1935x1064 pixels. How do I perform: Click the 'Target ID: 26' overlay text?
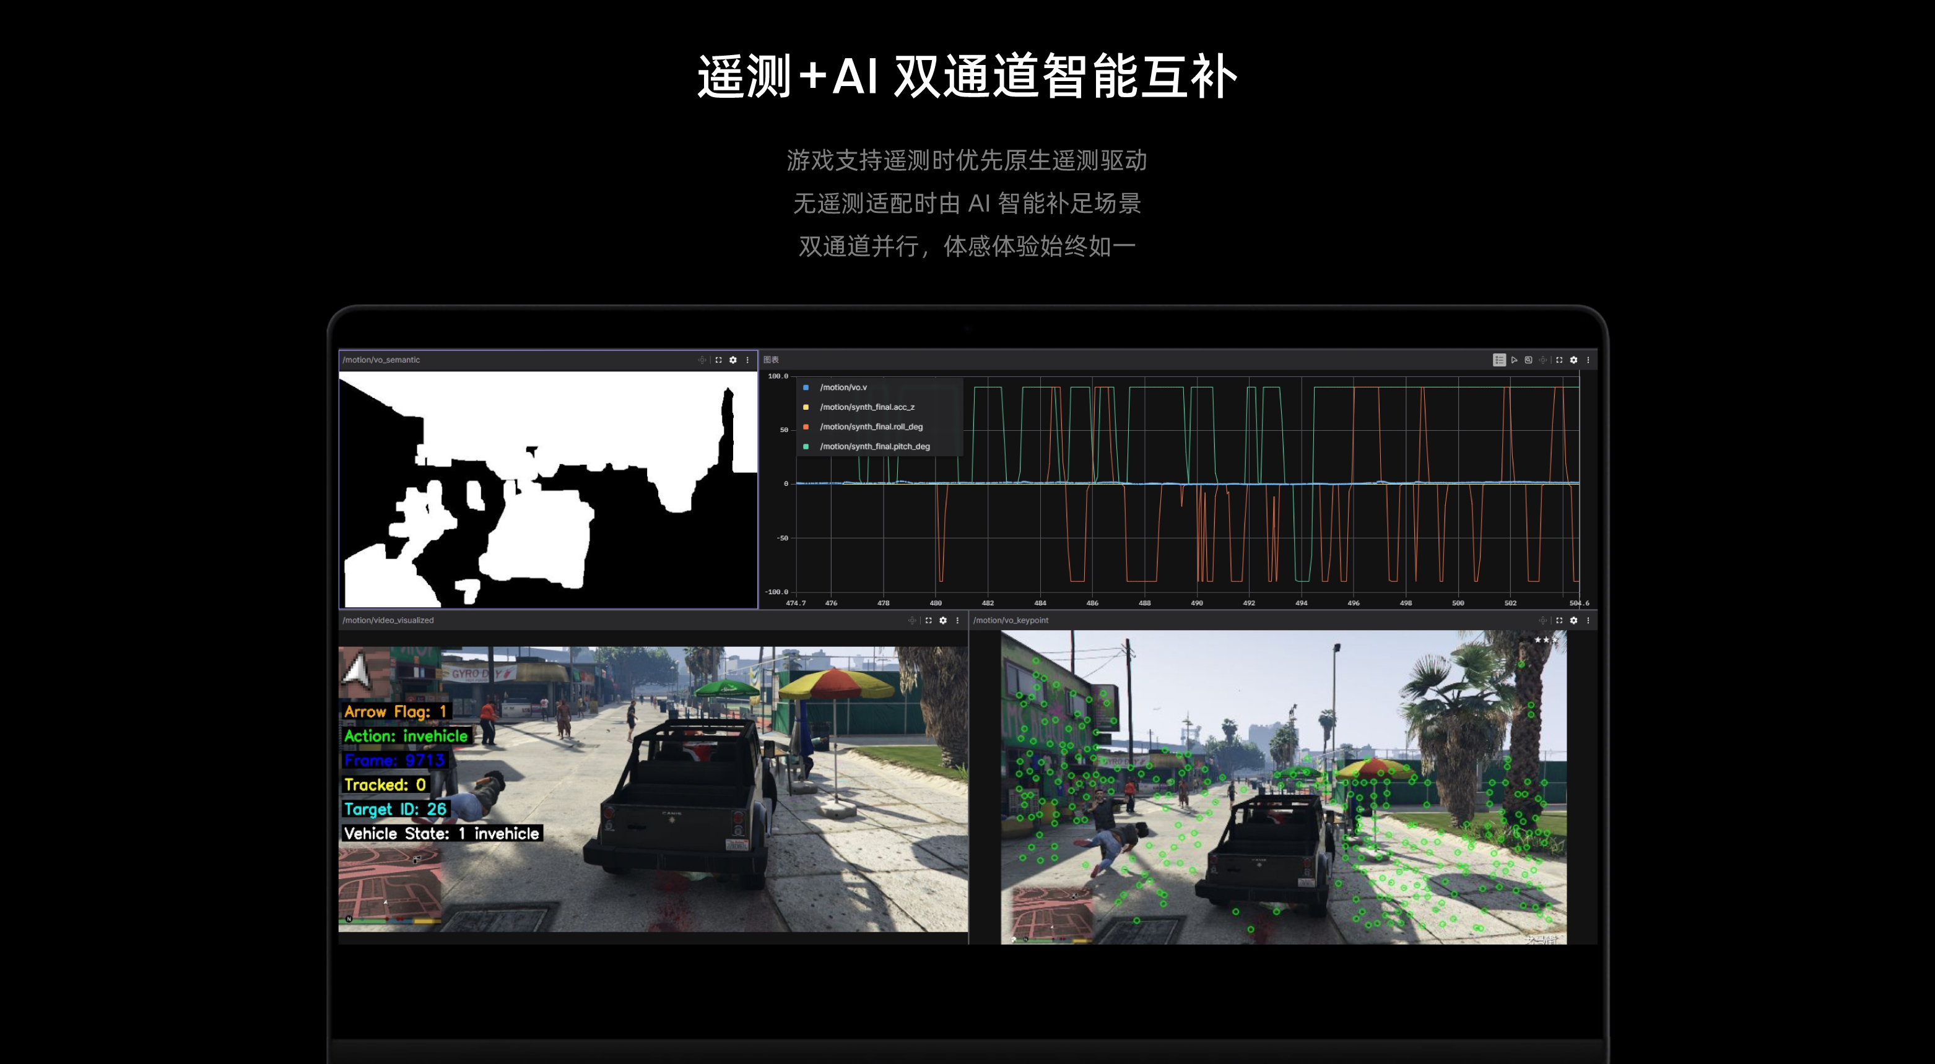pyautogui.click(x=395, y=809)
